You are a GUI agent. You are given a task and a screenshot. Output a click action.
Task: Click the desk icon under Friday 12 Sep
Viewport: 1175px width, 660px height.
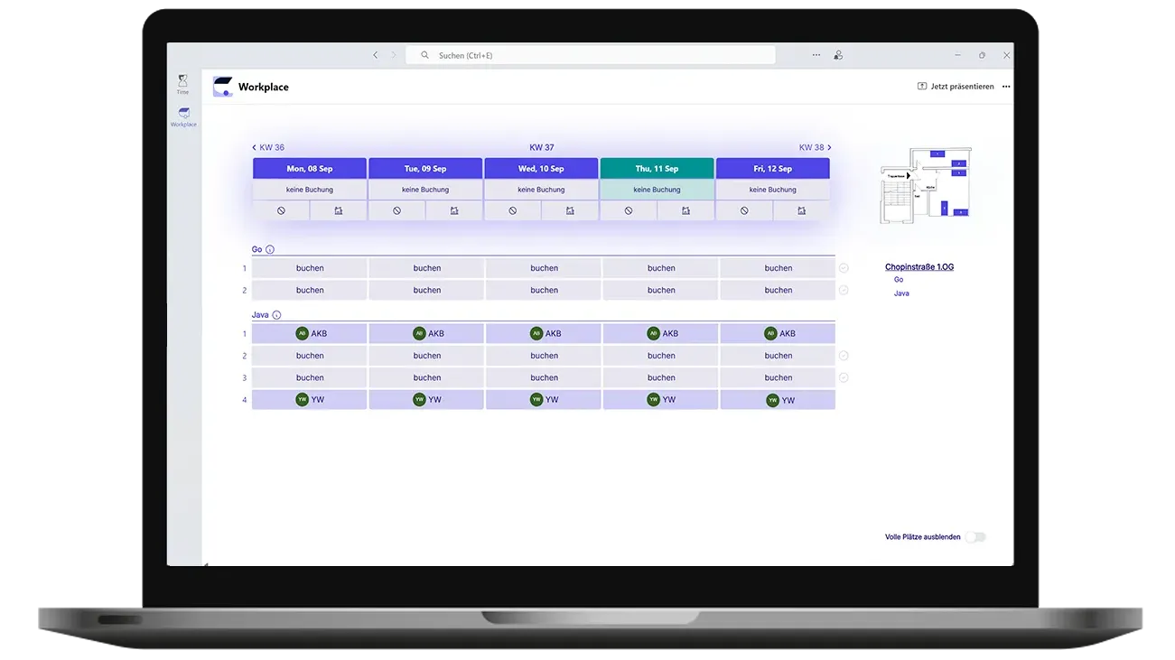(x=801, y=210)
